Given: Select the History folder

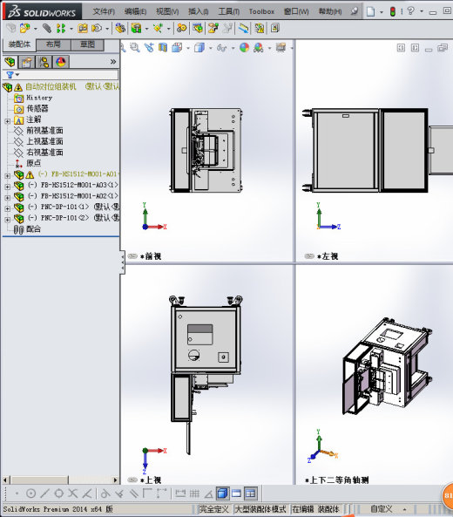Looking at the screenshot, I should (x=39, y=98).
